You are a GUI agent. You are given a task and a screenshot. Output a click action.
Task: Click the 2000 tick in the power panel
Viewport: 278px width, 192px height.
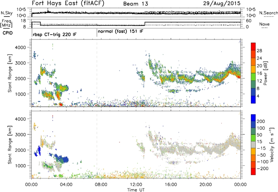click(x=21, y=78)
